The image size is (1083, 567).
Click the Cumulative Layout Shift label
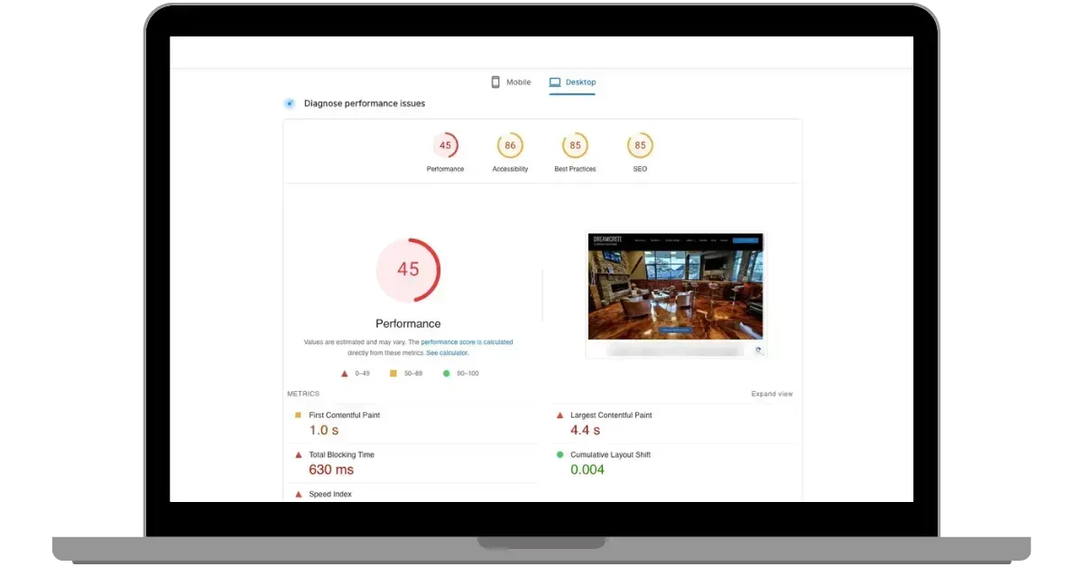tap(611, 455)
